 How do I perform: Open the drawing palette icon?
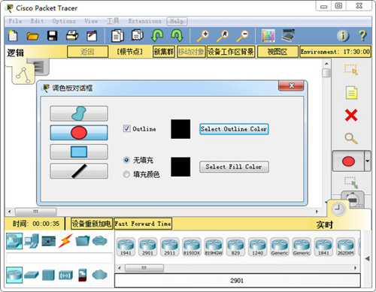[268, 36]
